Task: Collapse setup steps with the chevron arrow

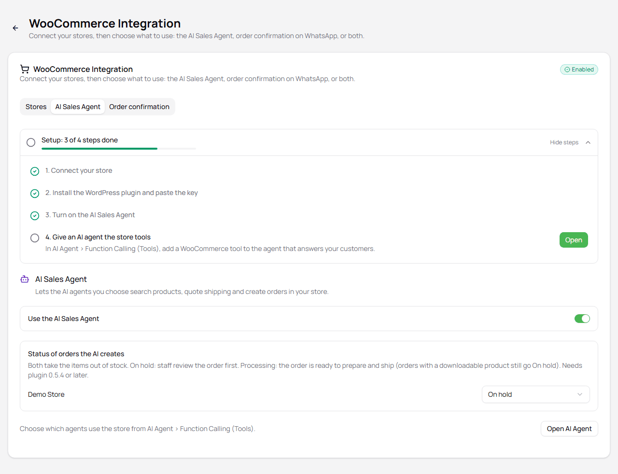Action: tap(588, 142)
